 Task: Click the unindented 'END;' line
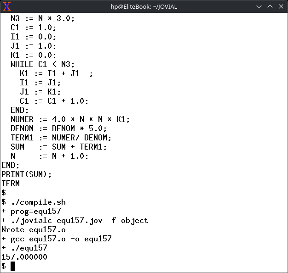10,165
